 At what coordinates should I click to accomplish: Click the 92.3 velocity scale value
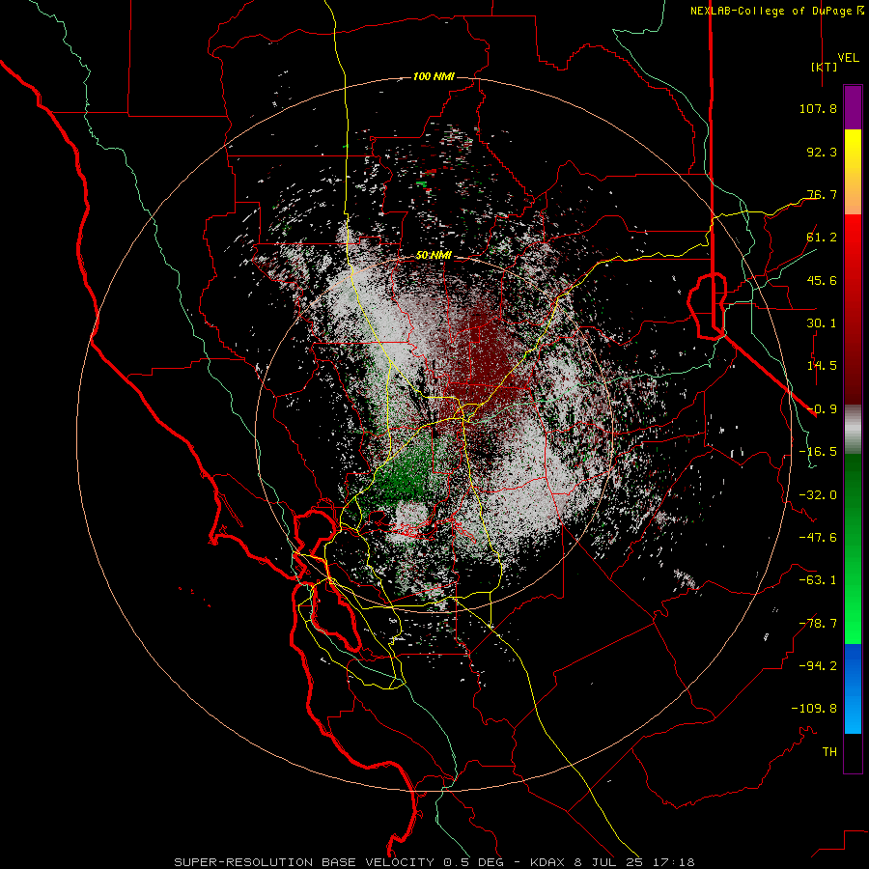pos(822,152)
